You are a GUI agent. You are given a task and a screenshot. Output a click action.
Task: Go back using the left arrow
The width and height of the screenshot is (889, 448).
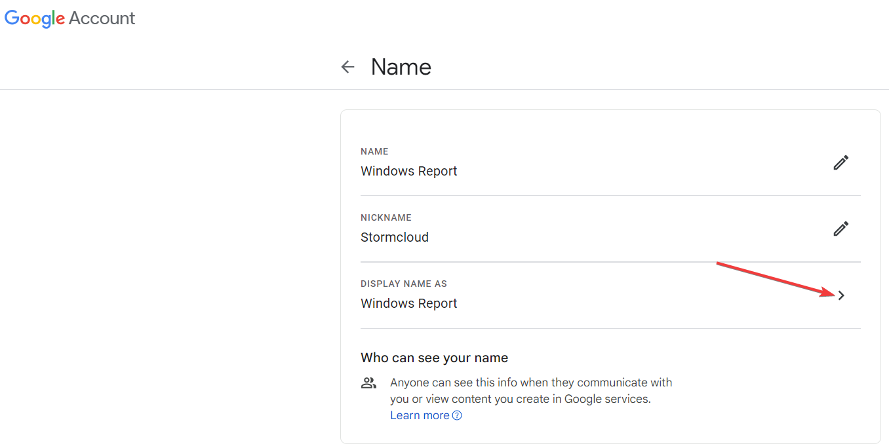pyautogui.click(x=347, y=67)
